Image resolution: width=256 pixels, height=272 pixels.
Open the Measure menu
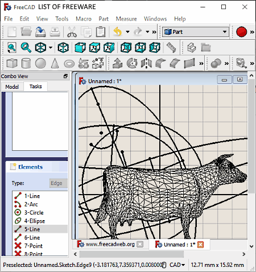click(126, 19)
